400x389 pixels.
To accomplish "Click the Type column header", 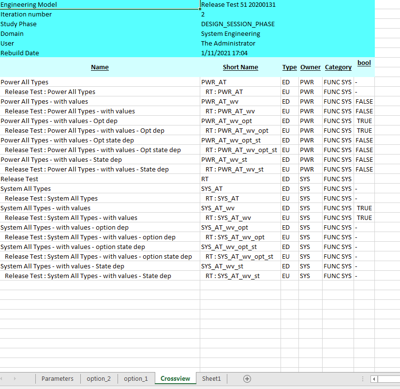I will point(289,67).
